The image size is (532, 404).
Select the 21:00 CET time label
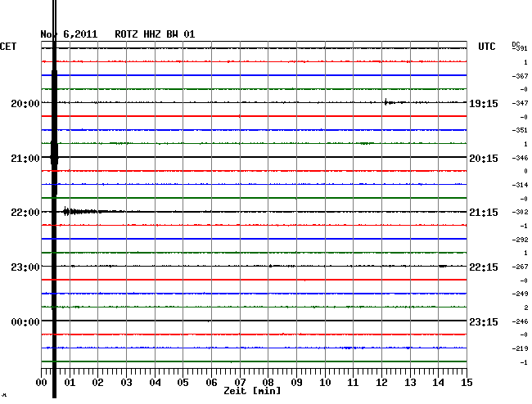[x=25, y=159]
